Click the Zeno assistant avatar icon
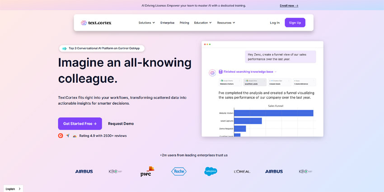This screenshot has height=192, width=384. [212, 73]
